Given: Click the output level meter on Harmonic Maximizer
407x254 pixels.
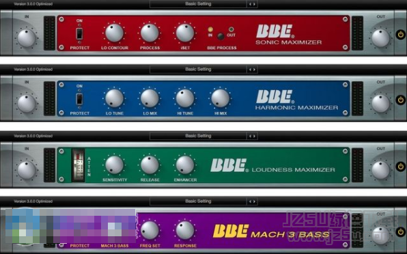Looking at the screenshot, I should coord(357,98).
